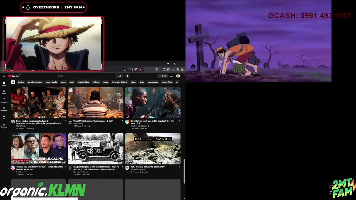The width and height of the screenshot is (356, 200).
Task: Open Trillanes Duterte politics video thumbnail
Action: click(x=38, y=149)
